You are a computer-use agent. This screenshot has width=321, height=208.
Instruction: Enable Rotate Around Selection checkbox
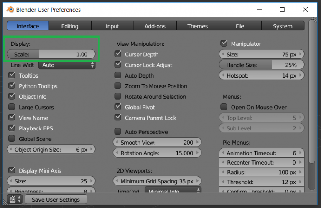click(118, 96)
